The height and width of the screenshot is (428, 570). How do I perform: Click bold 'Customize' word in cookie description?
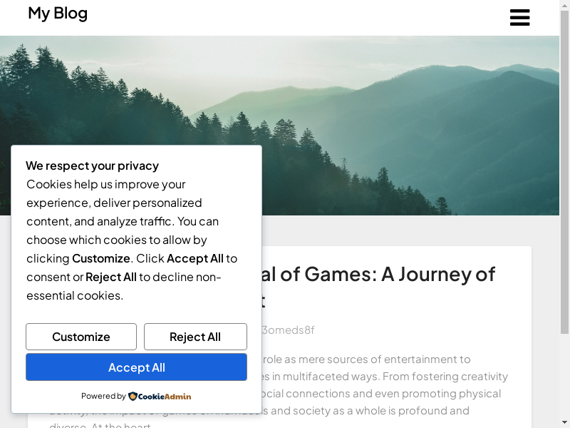[101, 258]
